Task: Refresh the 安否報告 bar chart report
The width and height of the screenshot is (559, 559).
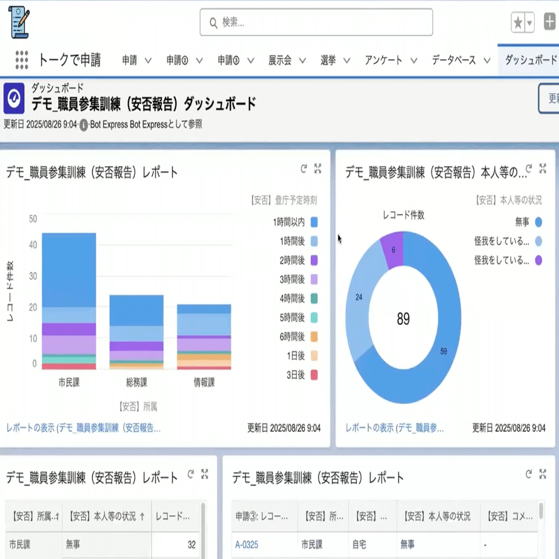Action: tap(304, 168)
